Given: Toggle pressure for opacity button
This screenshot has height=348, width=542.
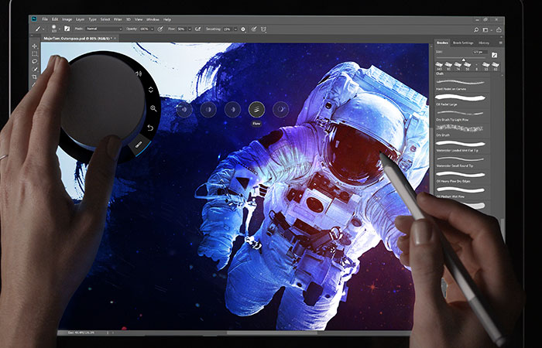Looking at the screenshot, I should 160,29.
